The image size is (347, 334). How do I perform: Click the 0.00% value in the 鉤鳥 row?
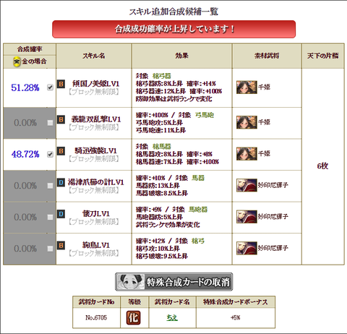25,249
